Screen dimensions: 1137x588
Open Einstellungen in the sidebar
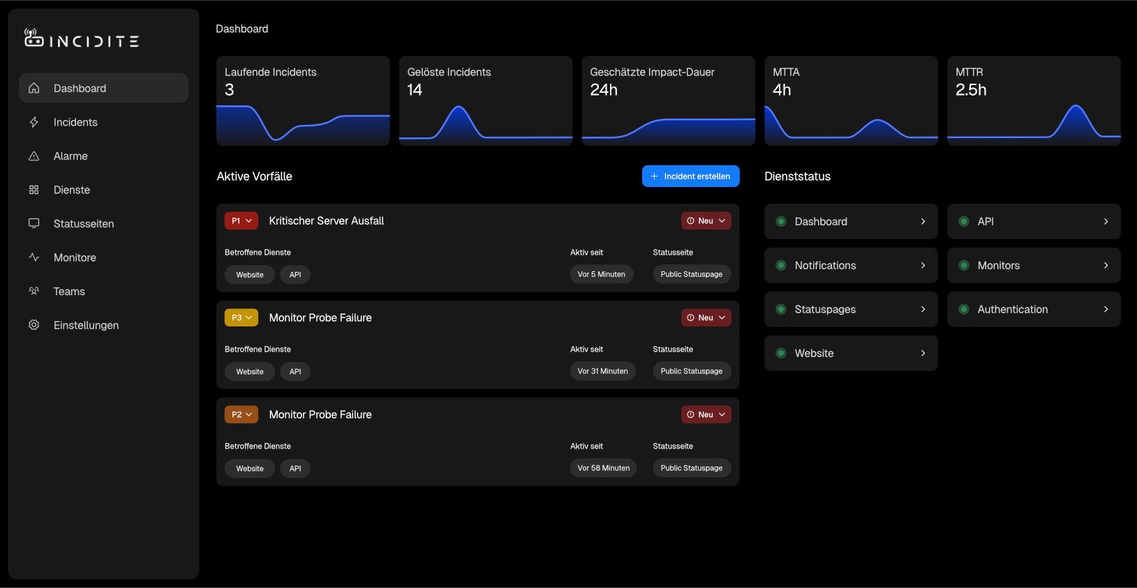click(x=103, y=325)
